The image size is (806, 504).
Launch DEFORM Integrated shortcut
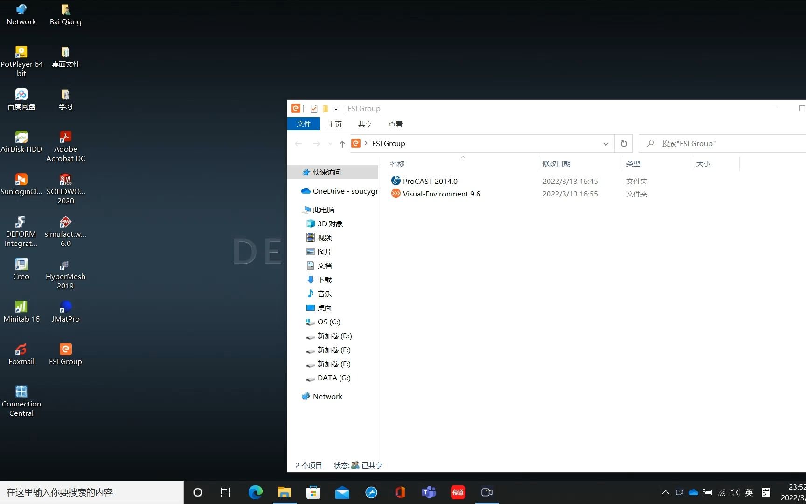coord(21,231)
